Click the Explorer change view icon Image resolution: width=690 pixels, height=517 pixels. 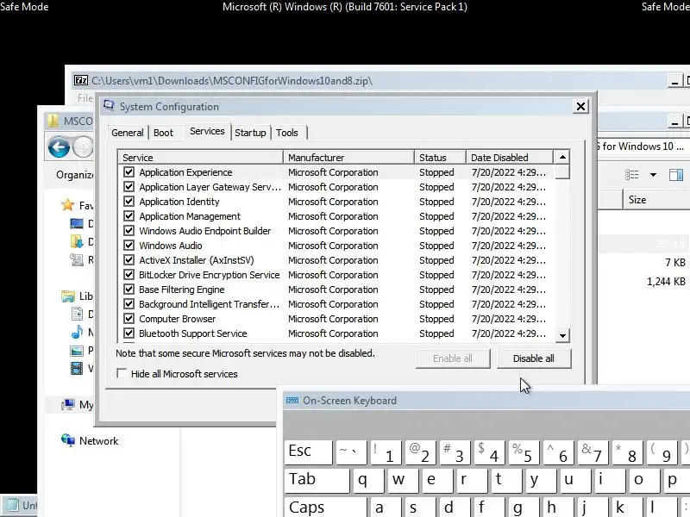(x=631, y=175)
